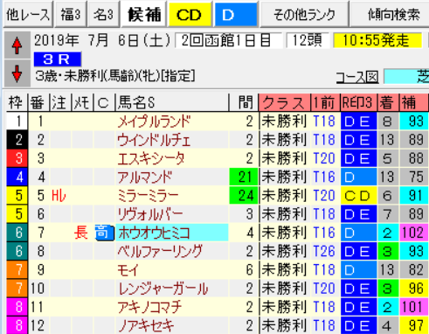Choose the blue D rank button

pos(236,15)
